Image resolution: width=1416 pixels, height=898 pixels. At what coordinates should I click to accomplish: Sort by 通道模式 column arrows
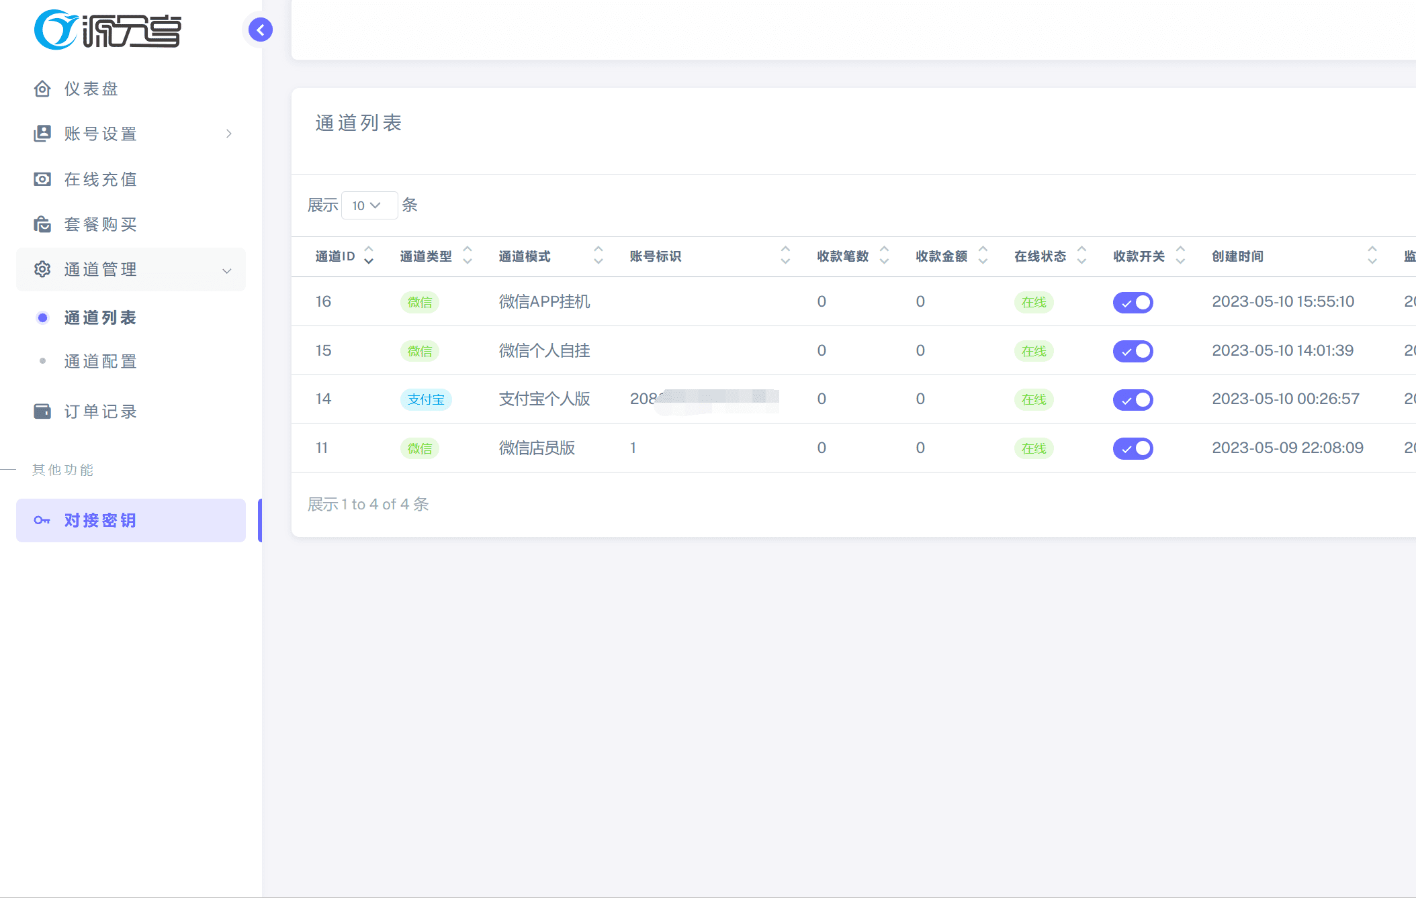click(x=599, y=255)
